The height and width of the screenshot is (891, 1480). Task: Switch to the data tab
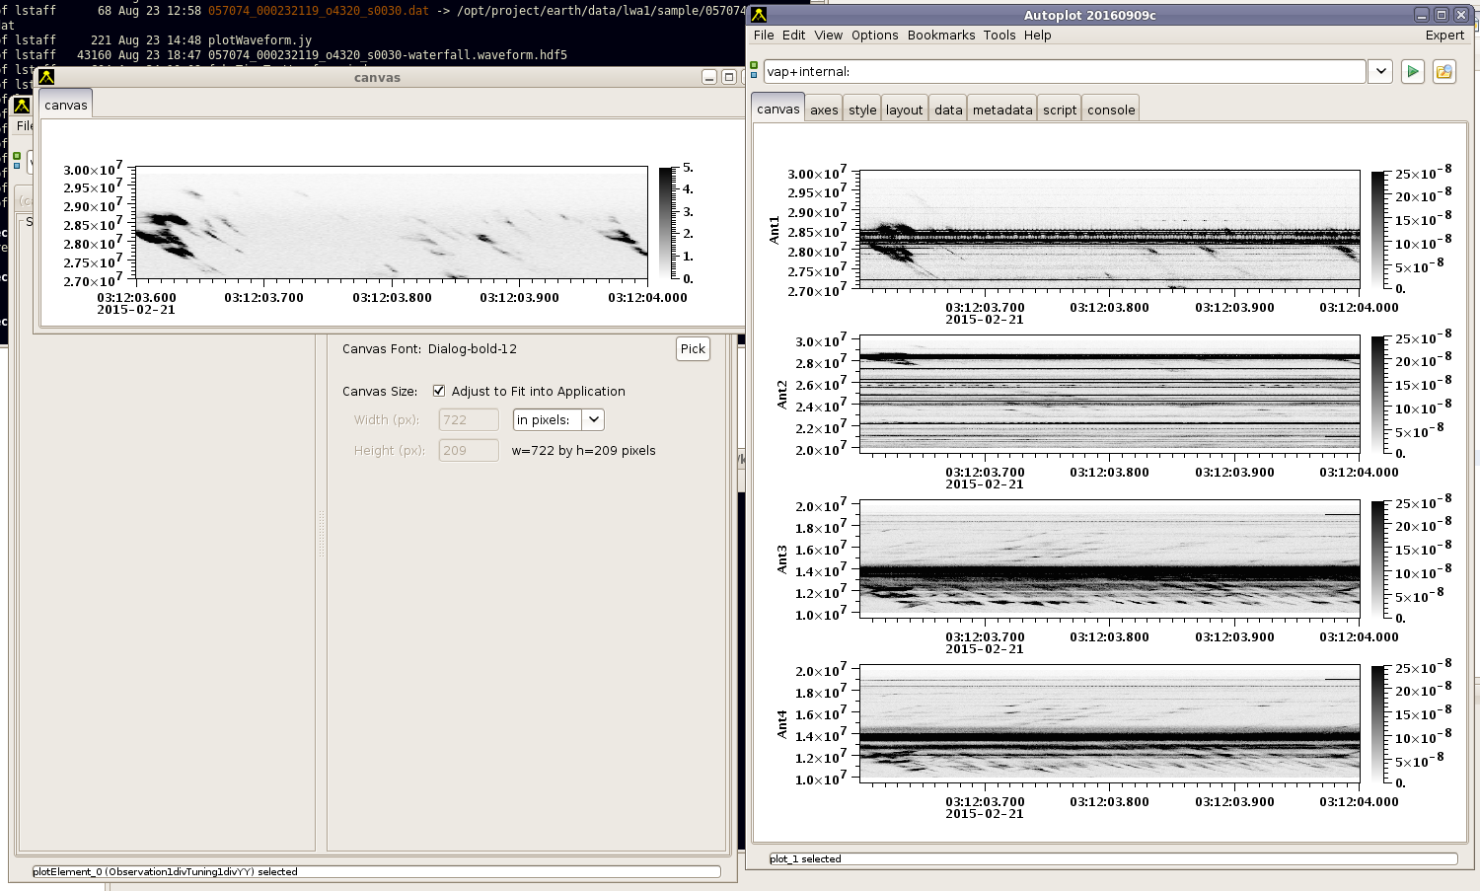pyautogui.click(x=948, y=110)
